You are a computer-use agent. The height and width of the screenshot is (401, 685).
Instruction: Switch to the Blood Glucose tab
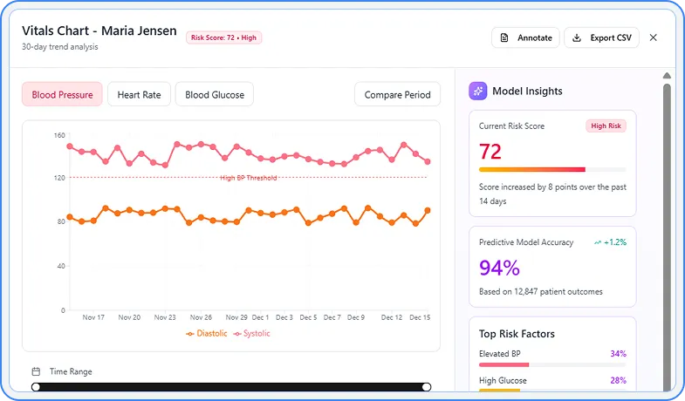[215, 94]
